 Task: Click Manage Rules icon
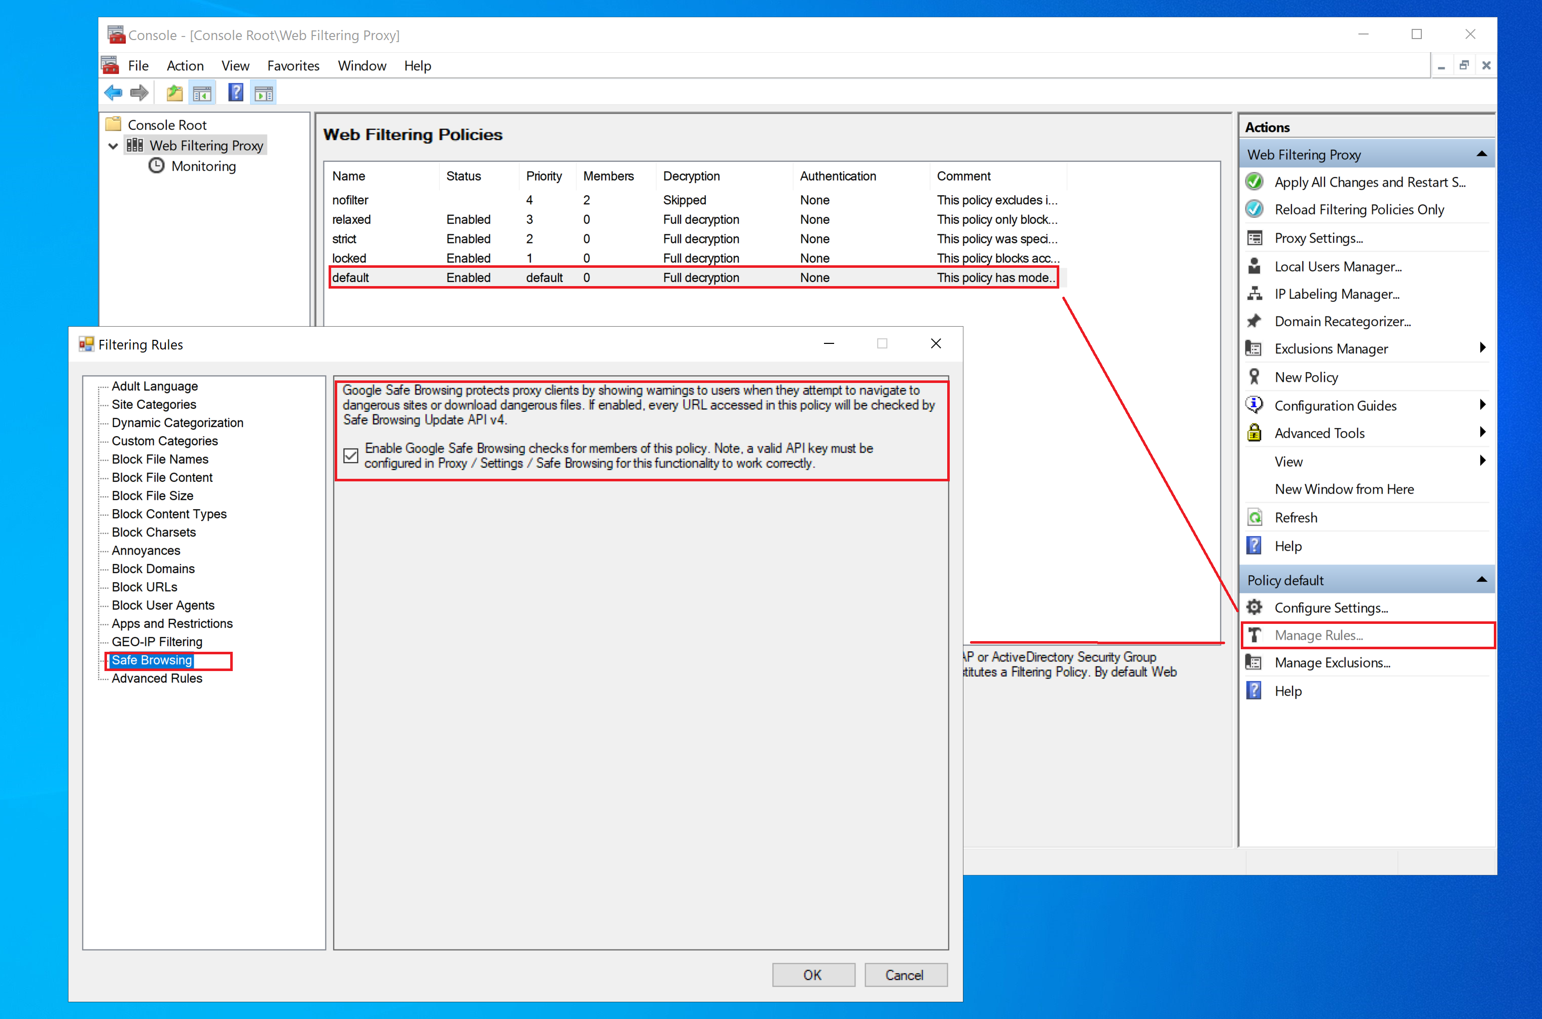pyautogui.click(x=1254, y=635)
